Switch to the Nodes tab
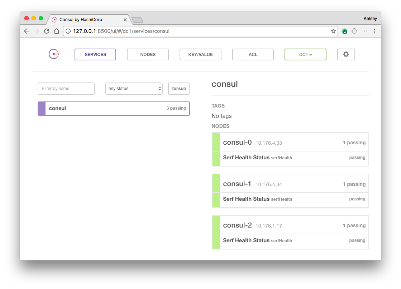Viewport: 401px width, 289px height. [x=148, y=55]
